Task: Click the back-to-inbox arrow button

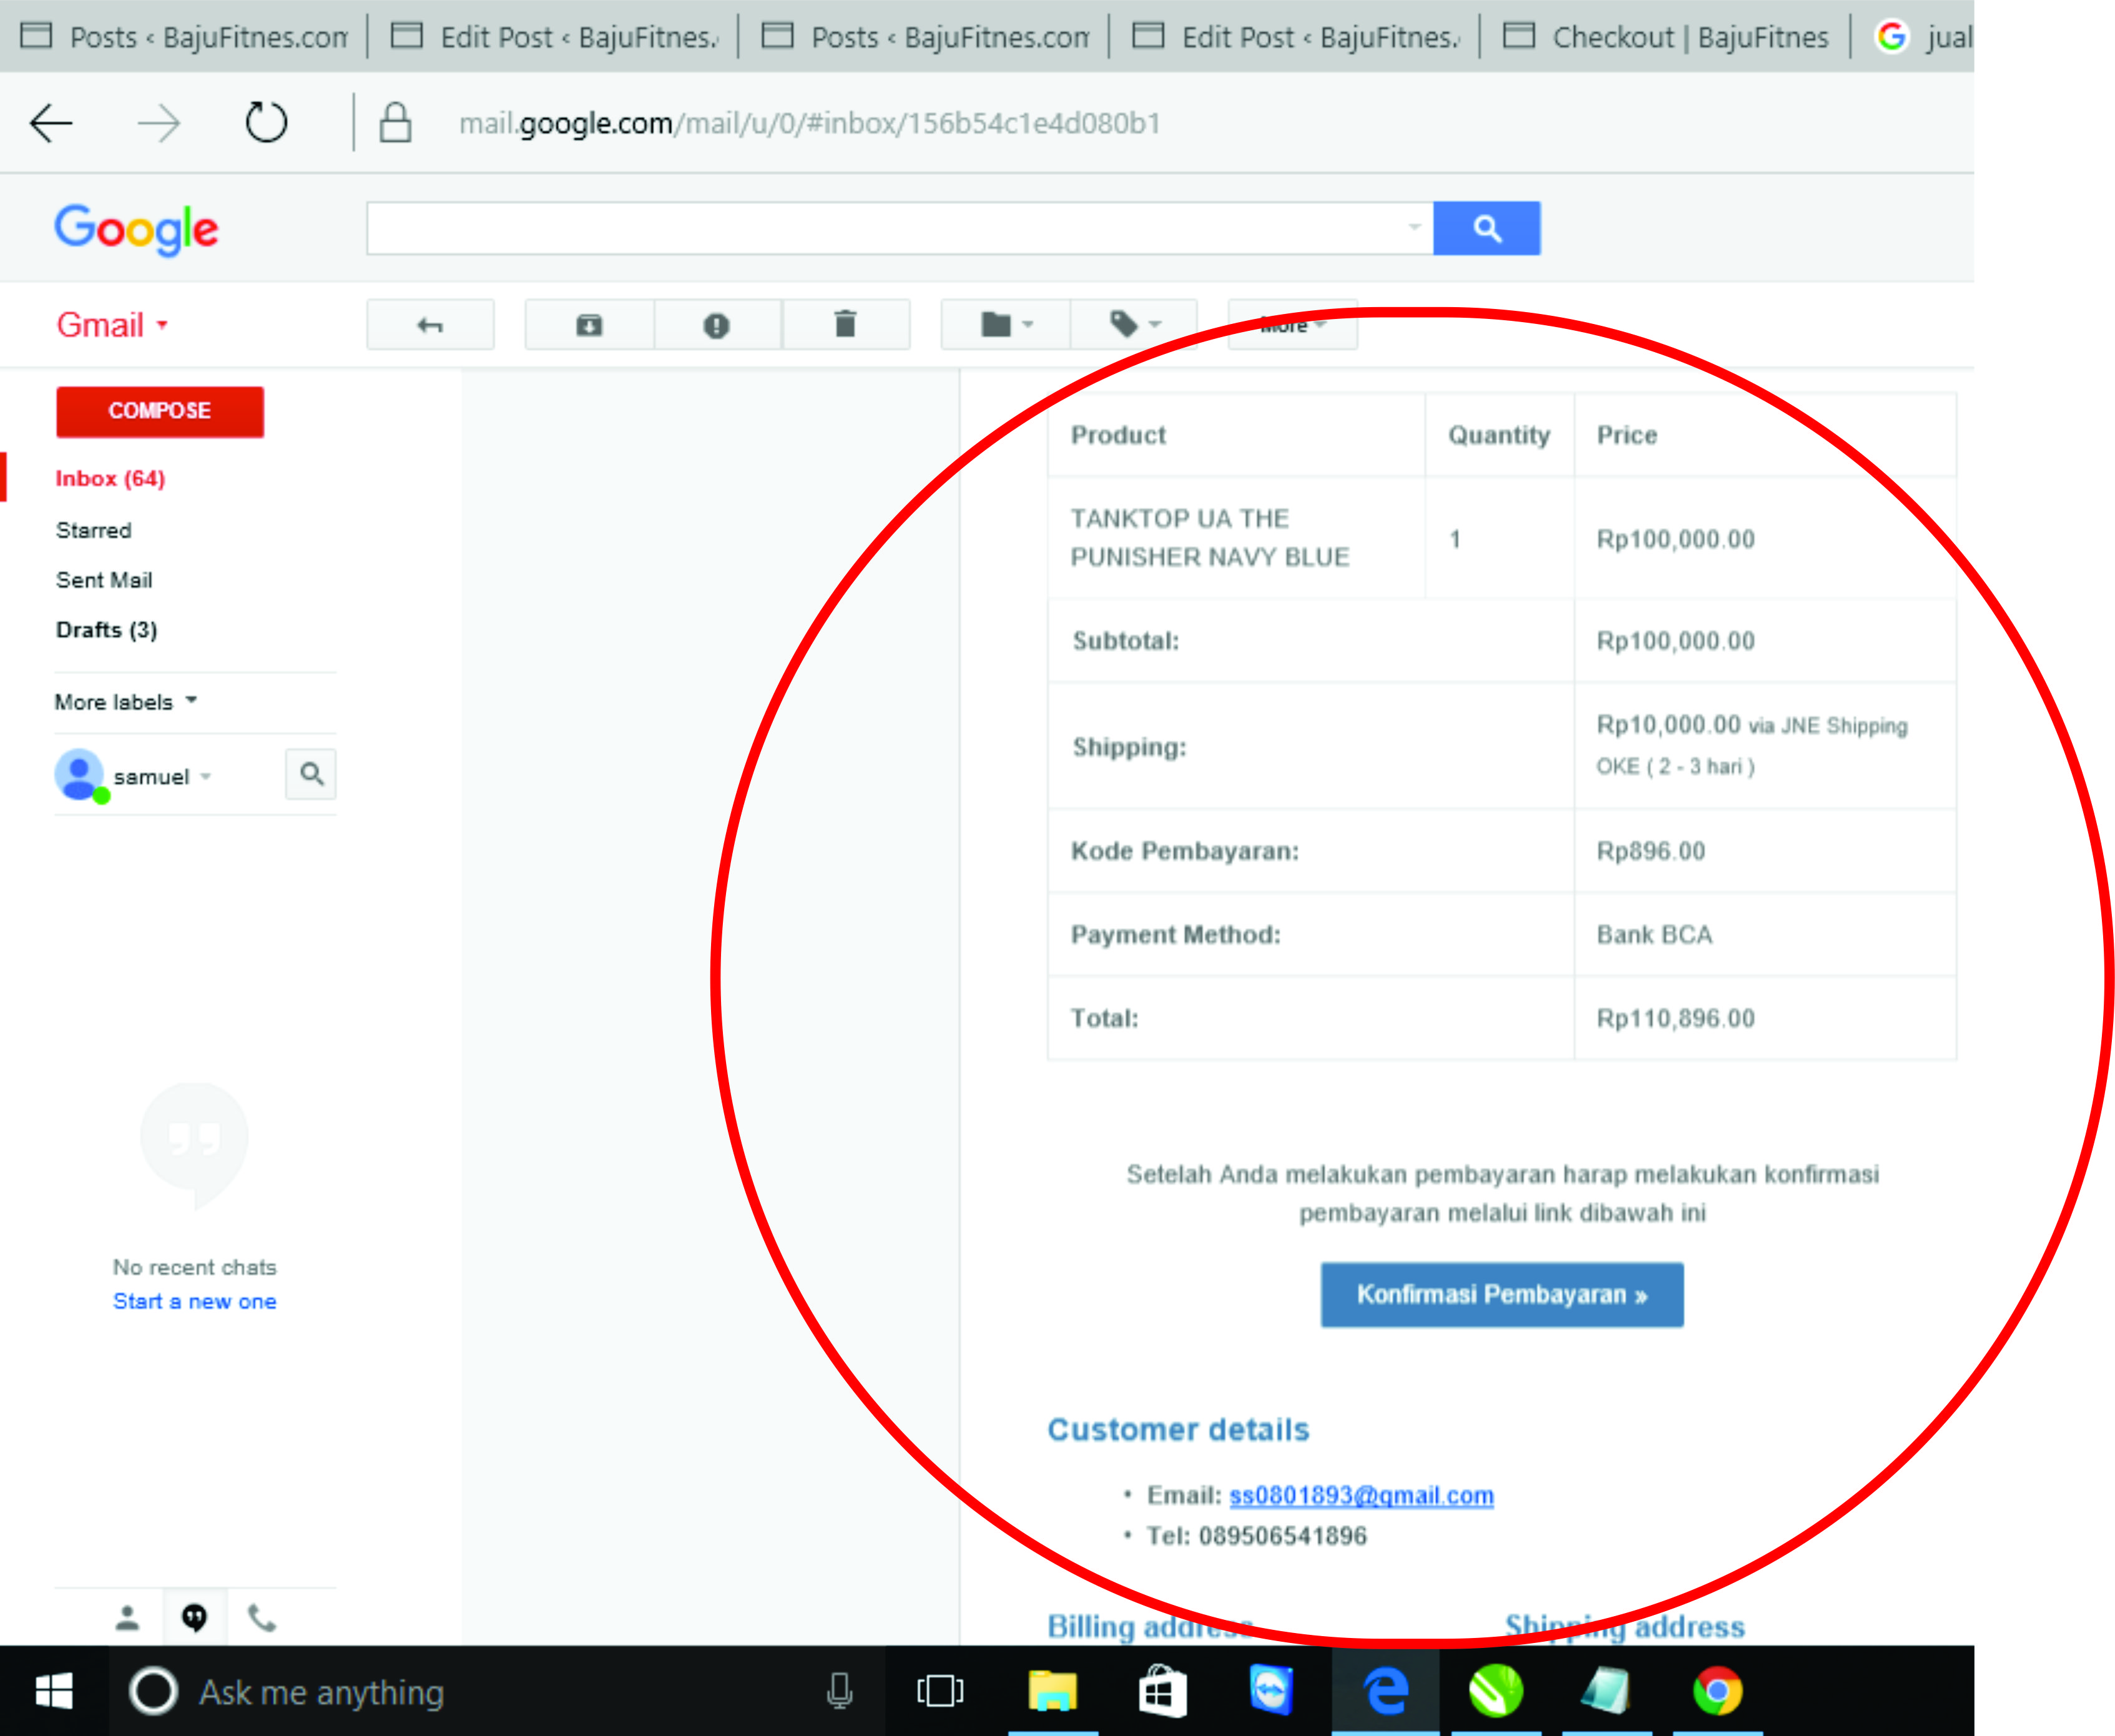Action: point(430,325)
